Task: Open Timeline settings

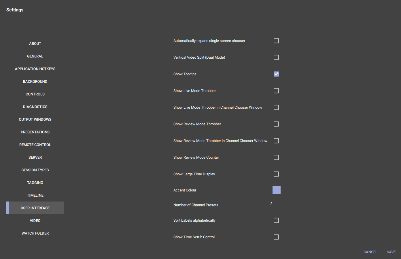Action: pos(35,195)
